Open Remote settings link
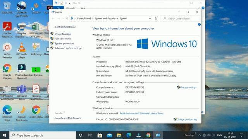Image resolution: width=248 pixels, height=139 pixels. coord(63,39)
